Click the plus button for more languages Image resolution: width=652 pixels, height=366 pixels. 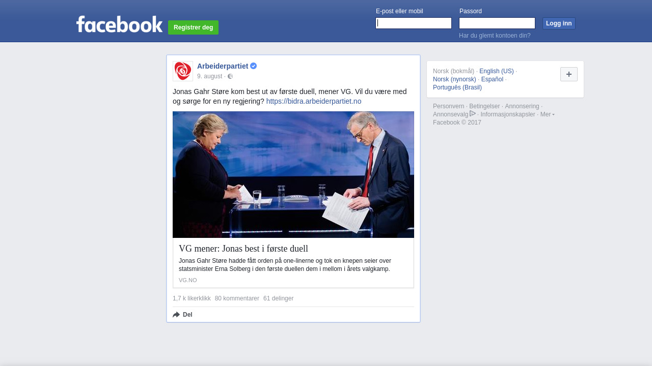coord(569,74)
